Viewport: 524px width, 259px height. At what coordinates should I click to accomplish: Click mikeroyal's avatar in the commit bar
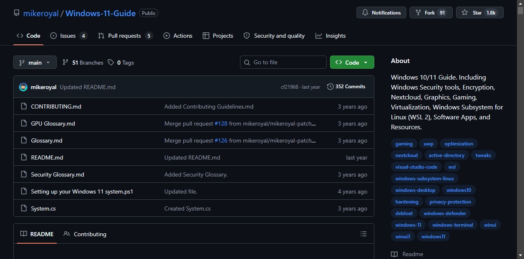[x=23, y=87]
